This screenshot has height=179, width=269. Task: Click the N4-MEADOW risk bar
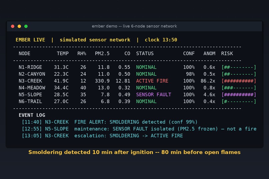[239, 88]
